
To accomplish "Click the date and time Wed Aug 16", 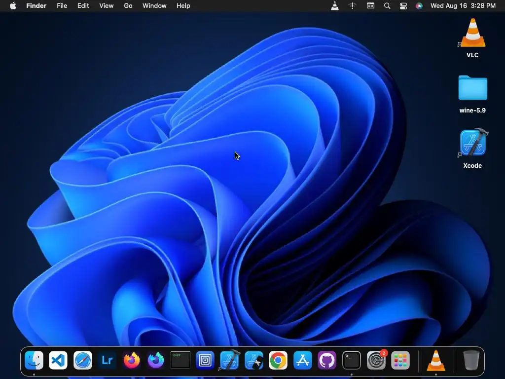I will 463,6.
